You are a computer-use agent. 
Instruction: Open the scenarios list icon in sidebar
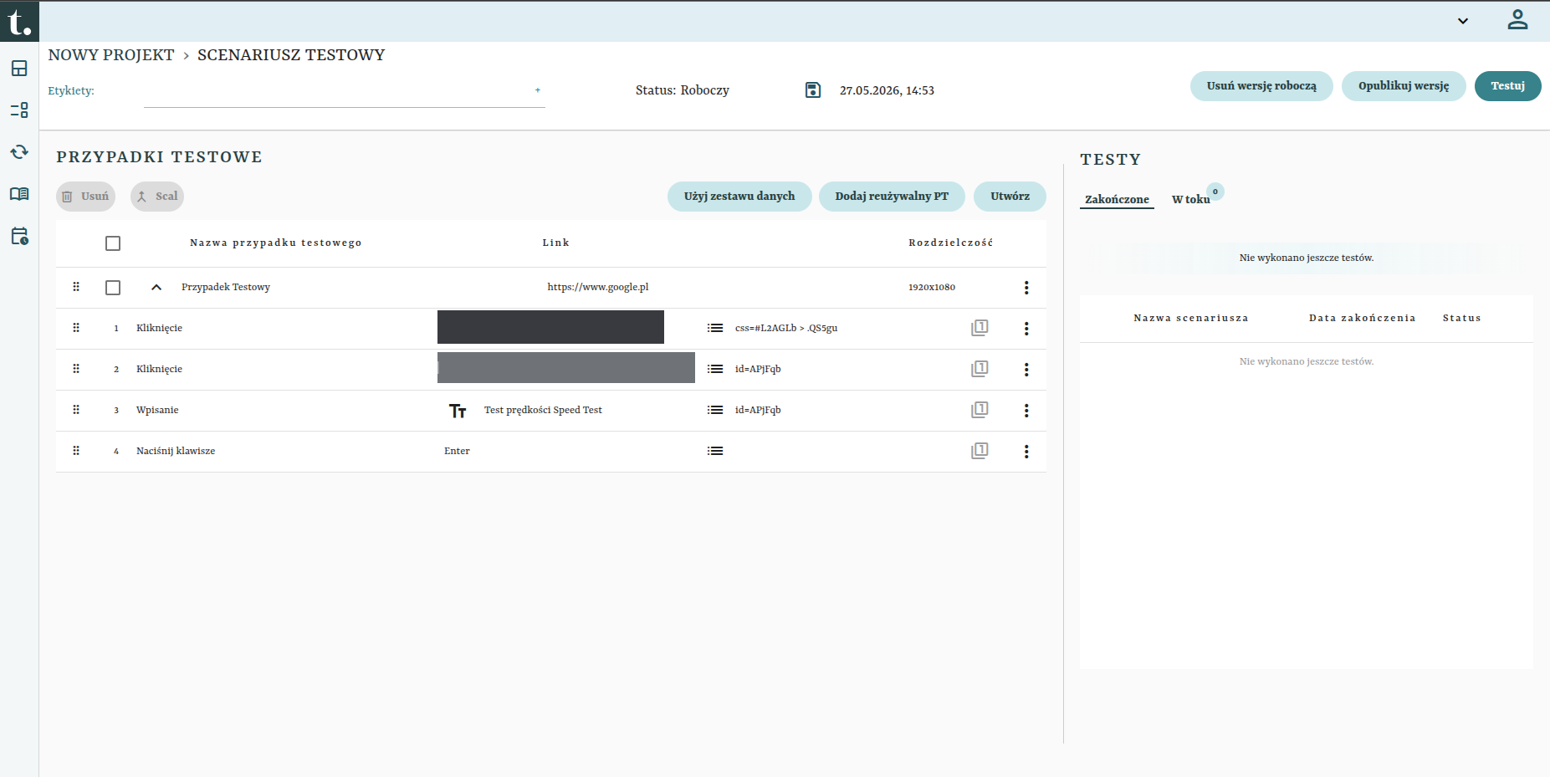[19, 110]
